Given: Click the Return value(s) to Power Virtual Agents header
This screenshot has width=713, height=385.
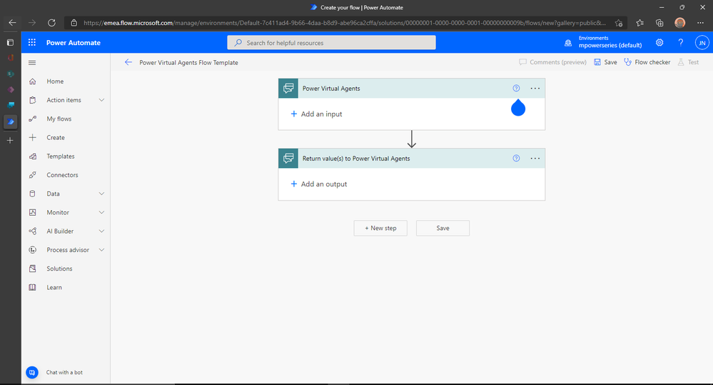Looking at the screenshot, I should [x=412, y=159].
